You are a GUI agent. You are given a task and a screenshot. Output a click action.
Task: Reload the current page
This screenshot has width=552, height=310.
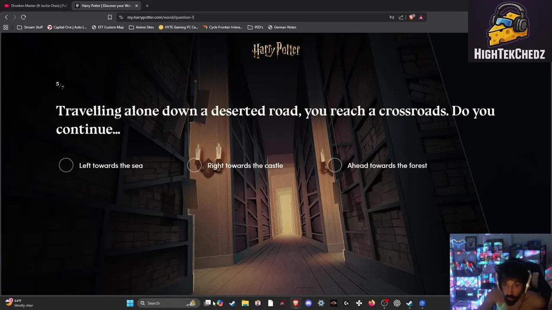pyautogui.click(x=23, y=17)
